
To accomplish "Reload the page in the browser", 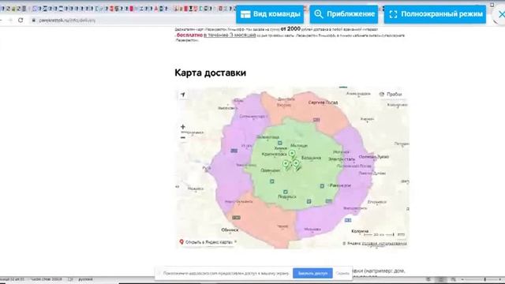I will coord(21,20).
